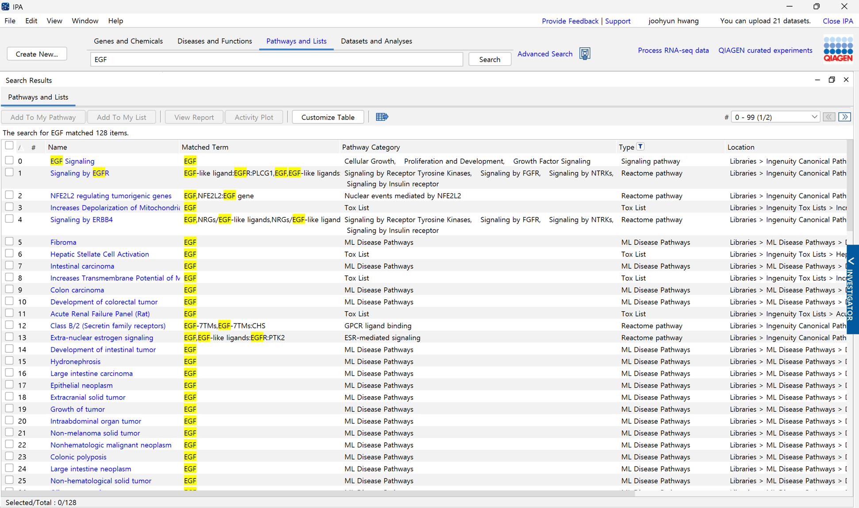Restore the Search Results panel
This screenshot has width=859, height=508.
pyautogui.click(x=832, y=80)
